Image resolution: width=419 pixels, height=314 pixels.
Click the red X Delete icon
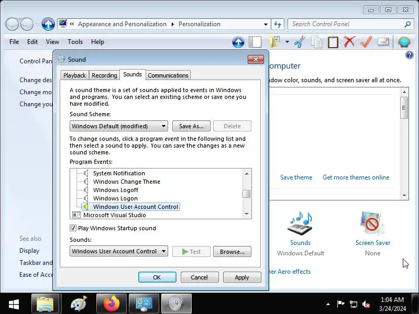point(349,42)
